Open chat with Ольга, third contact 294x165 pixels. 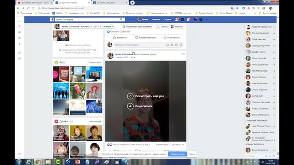coord(260,39)
